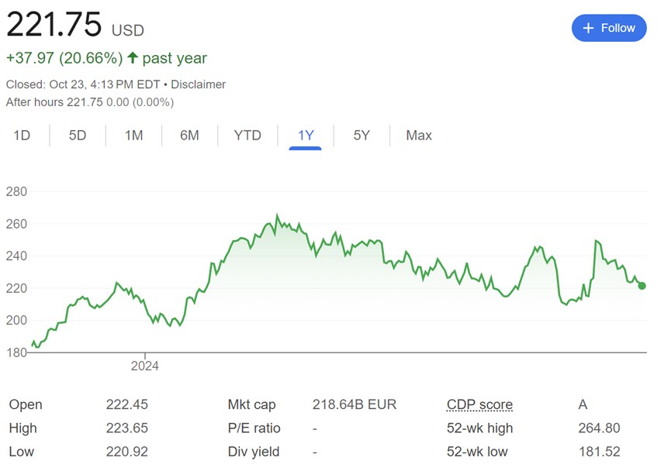The image size is (671, 471).
Task: Switch to 6M chart range
Action: coord(189,136)
